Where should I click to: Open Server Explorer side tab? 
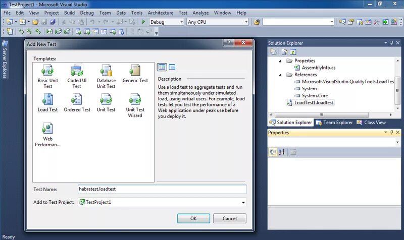pos(5,59)
